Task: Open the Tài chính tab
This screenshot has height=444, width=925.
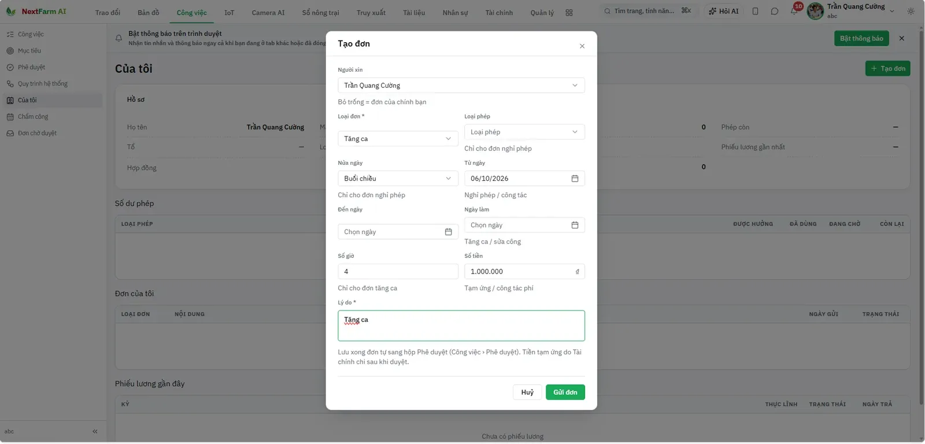Action: point(499,13)
